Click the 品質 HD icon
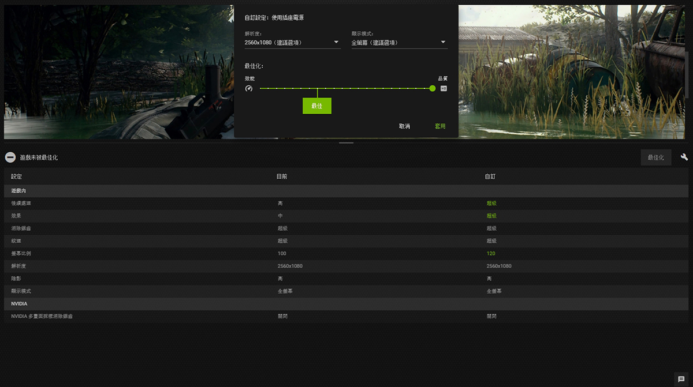The image size is (693, 387). point(444,88)
